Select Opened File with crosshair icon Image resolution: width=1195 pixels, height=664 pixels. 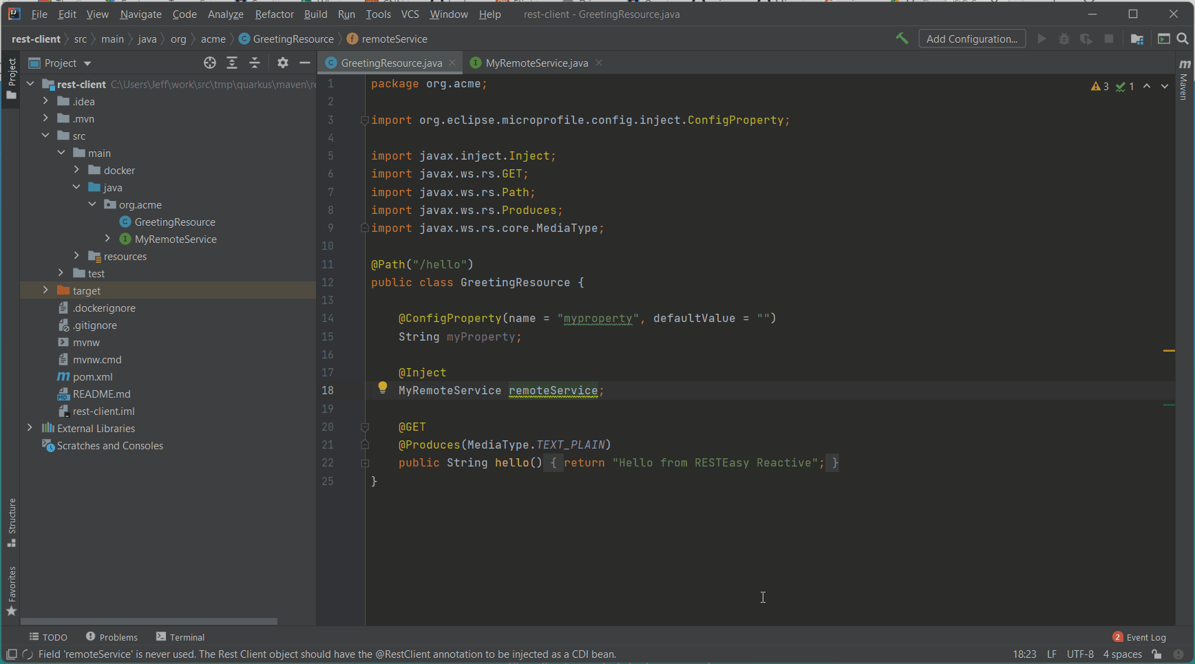210,63
